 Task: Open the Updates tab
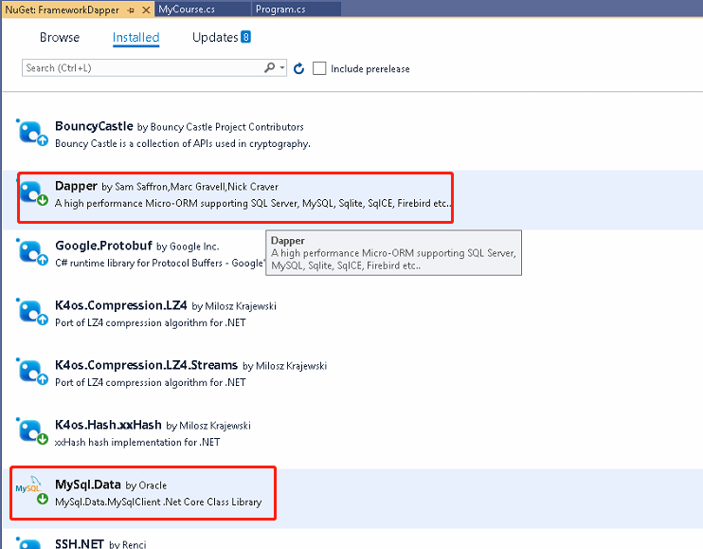pos(215,37)
